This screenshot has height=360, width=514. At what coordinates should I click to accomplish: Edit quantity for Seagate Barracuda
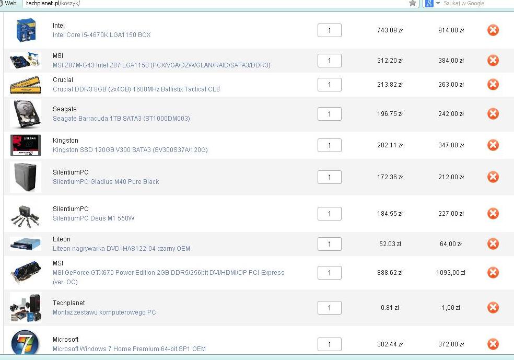click(x=330, y=114)
